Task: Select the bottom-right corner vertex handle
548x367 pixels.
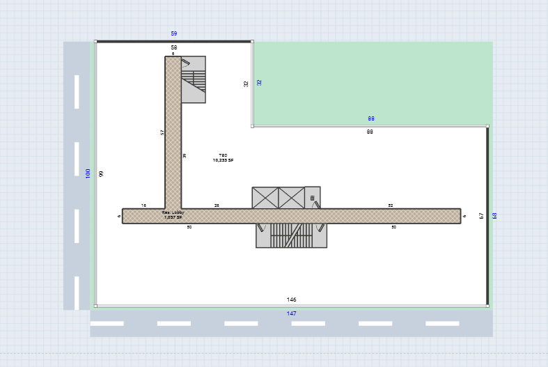Action: click(x=487, y=306)
